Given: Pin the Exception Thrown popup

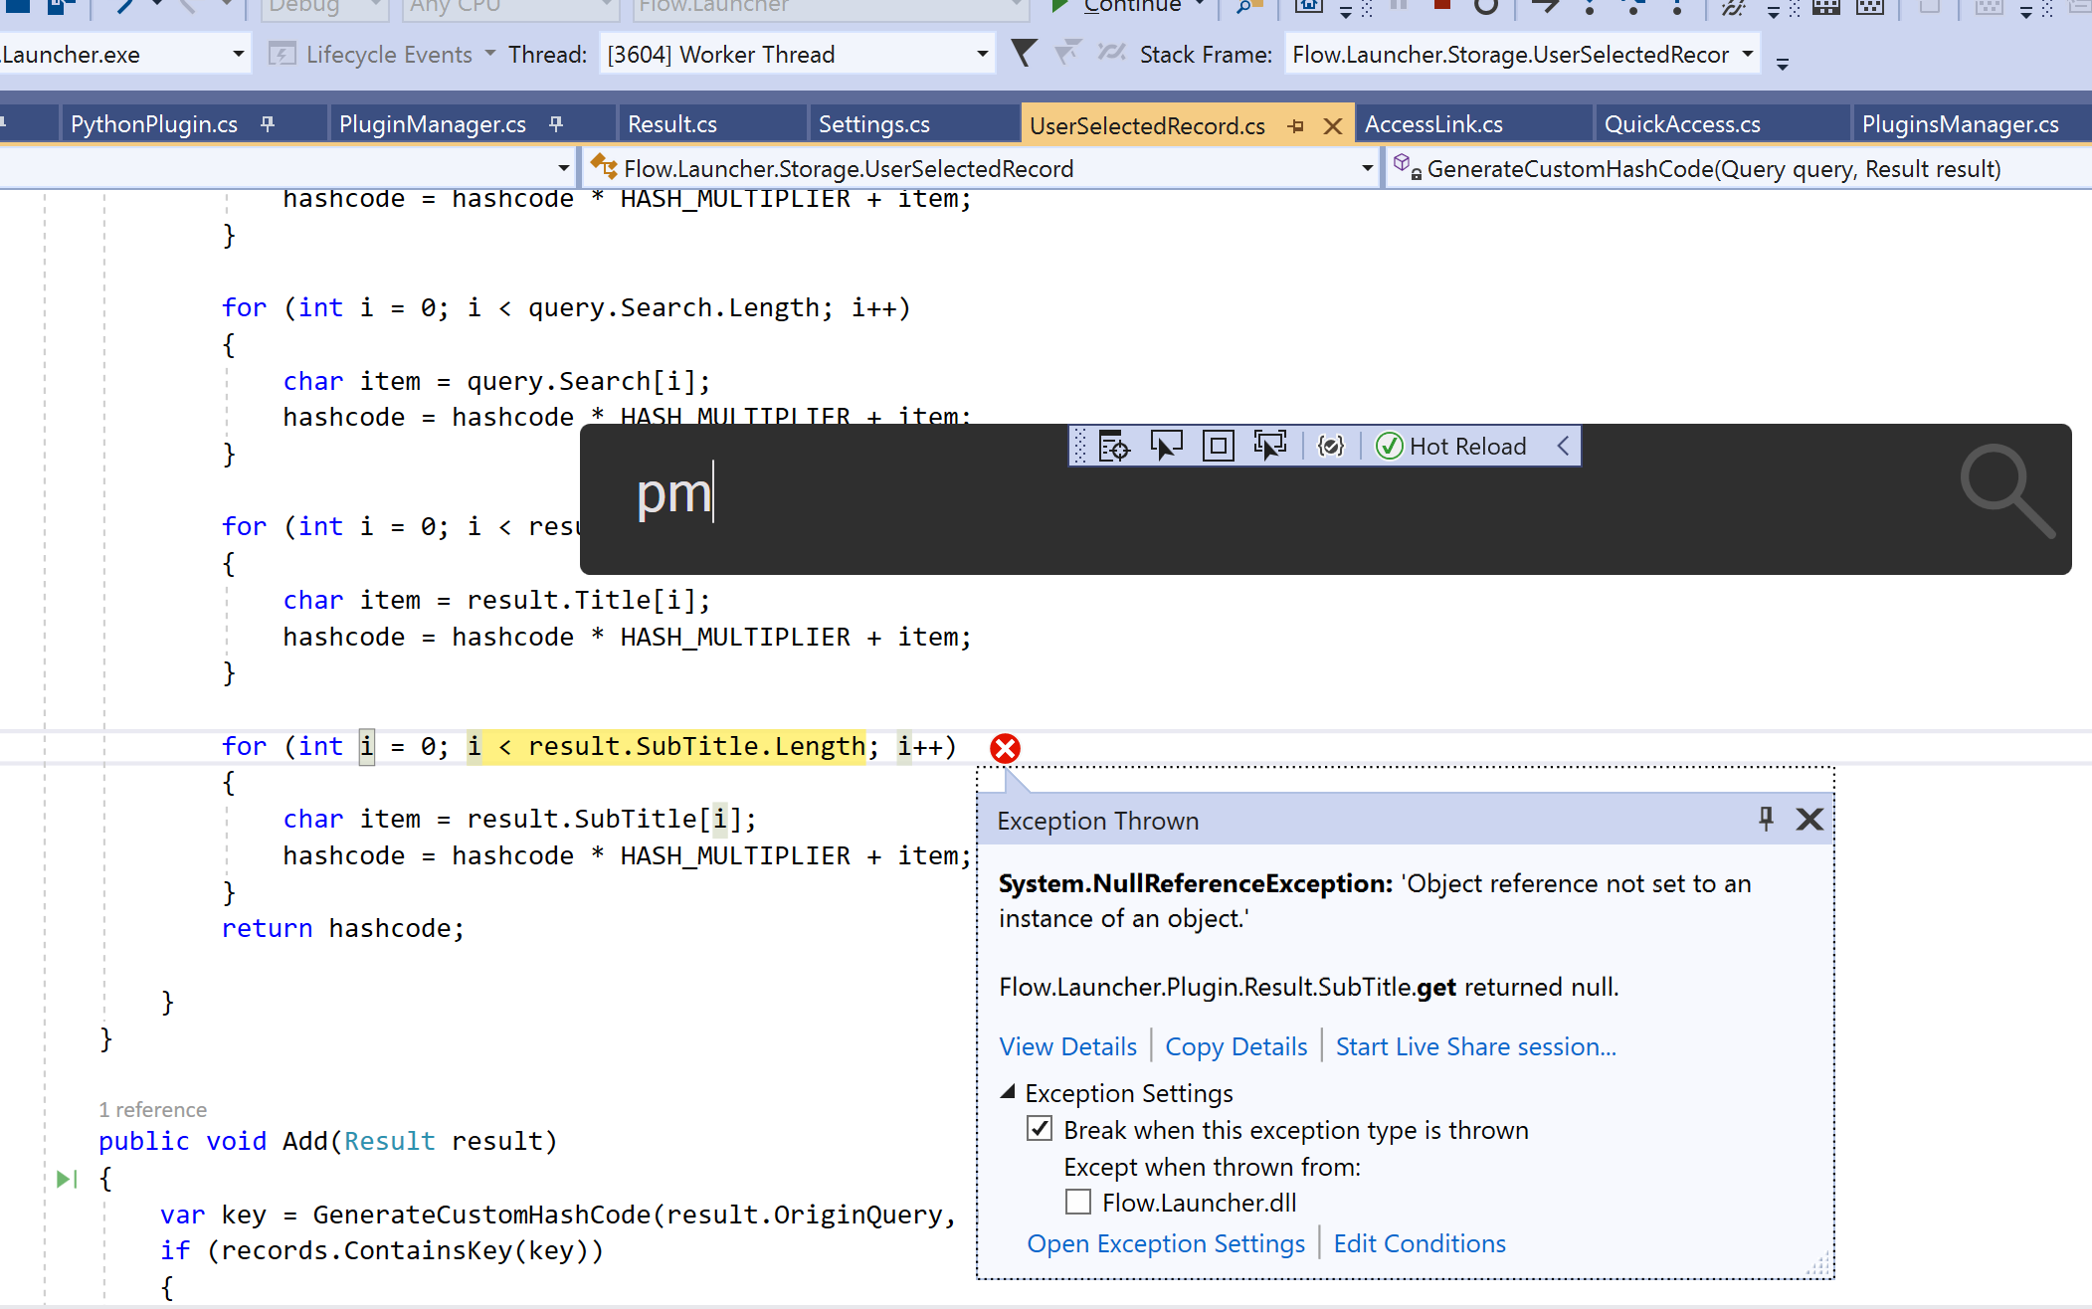Looking at the screenshot, I should point(1766,819).
